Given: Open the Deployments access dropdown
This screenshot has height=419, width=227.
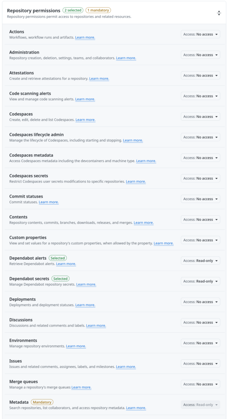Looking at the screenshot, I should click(x=200, y=302).
